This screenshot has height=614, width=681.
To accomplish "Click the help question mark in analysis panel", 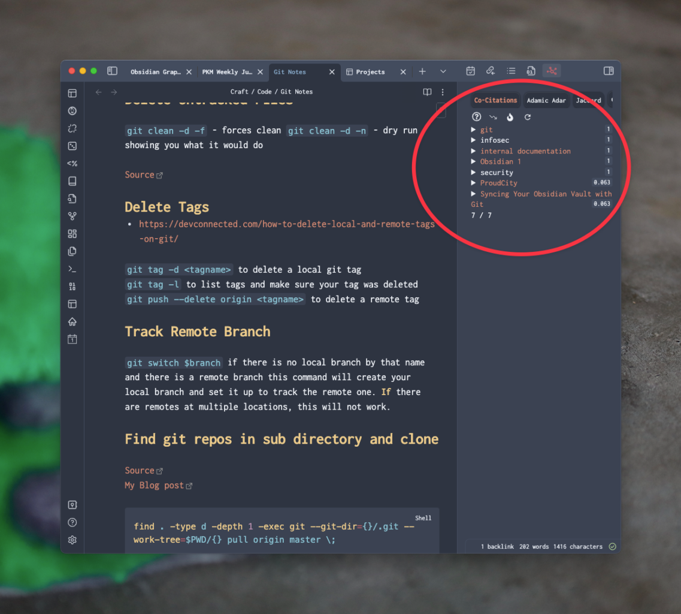I will click(477, 117).
